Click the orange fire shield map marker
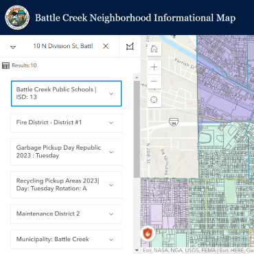The height and width of the screenshot is (254, 254). pos(148,233)
